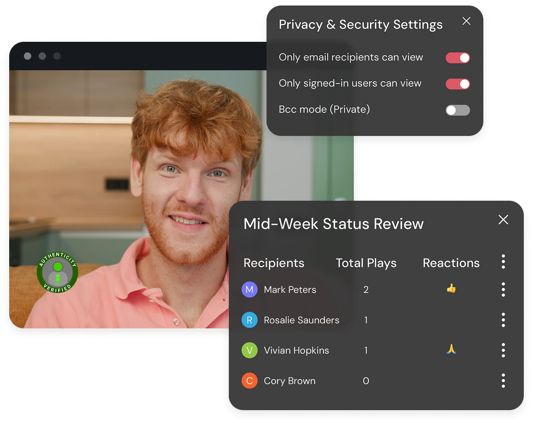The height and width of the screenshot is (423, 533).
Task: Open the table header three-dot menu
Action: [x=503, y=262]
